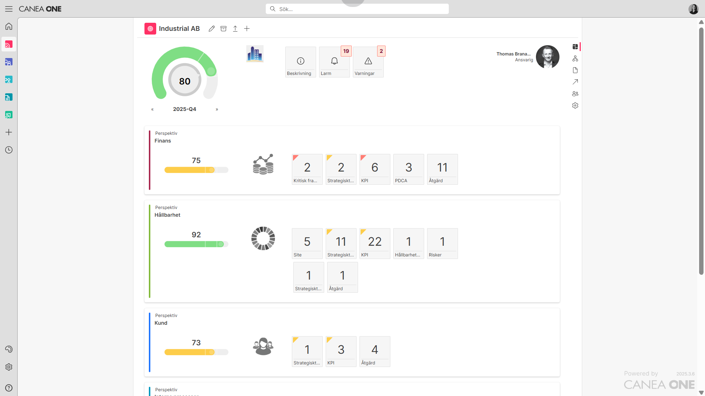
Task: Go to Home in left sidebar
Action: point(9,26)
